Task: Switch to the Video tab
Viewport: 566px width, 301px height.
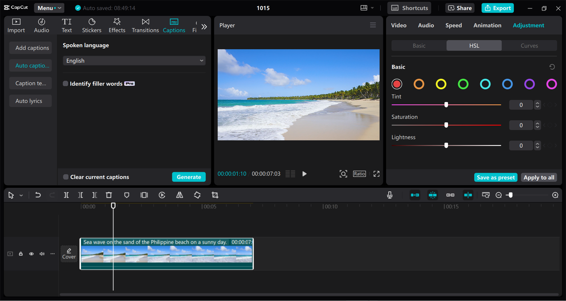Action: point(398,25)
